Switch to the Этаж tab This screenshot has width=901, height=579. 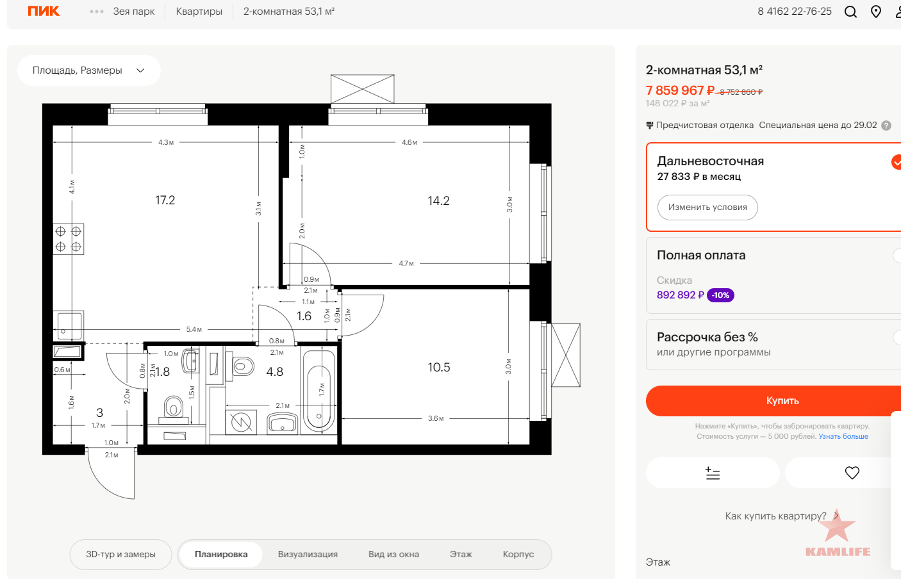pyautogui.click(x=461, y=555)
